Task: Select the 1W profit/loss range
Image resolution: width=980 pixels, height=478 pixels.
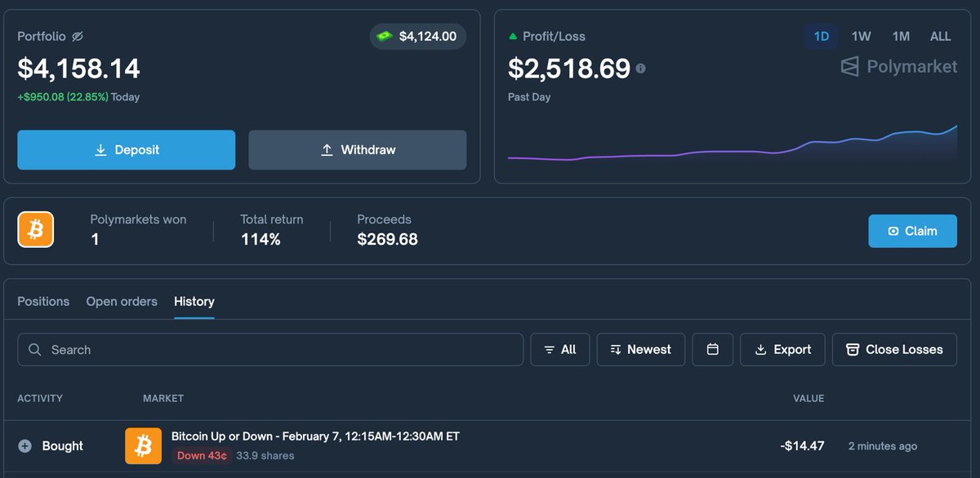Action: [862, 37]
